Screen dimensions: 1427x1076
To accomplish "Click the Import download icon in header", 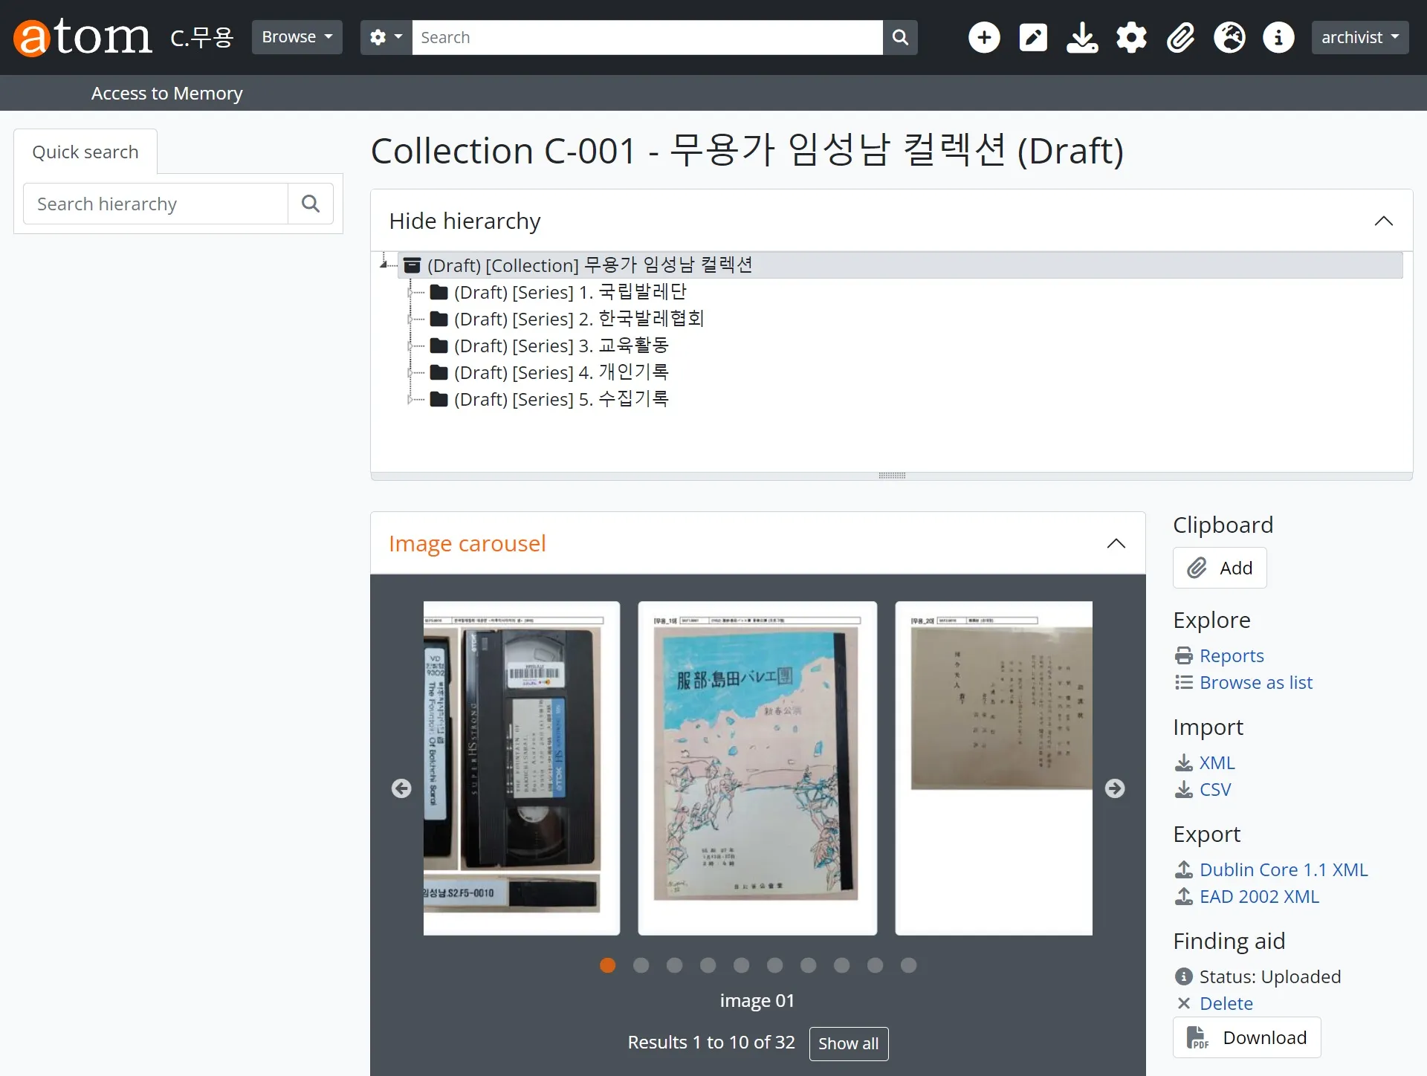I will click(1082, 37).
